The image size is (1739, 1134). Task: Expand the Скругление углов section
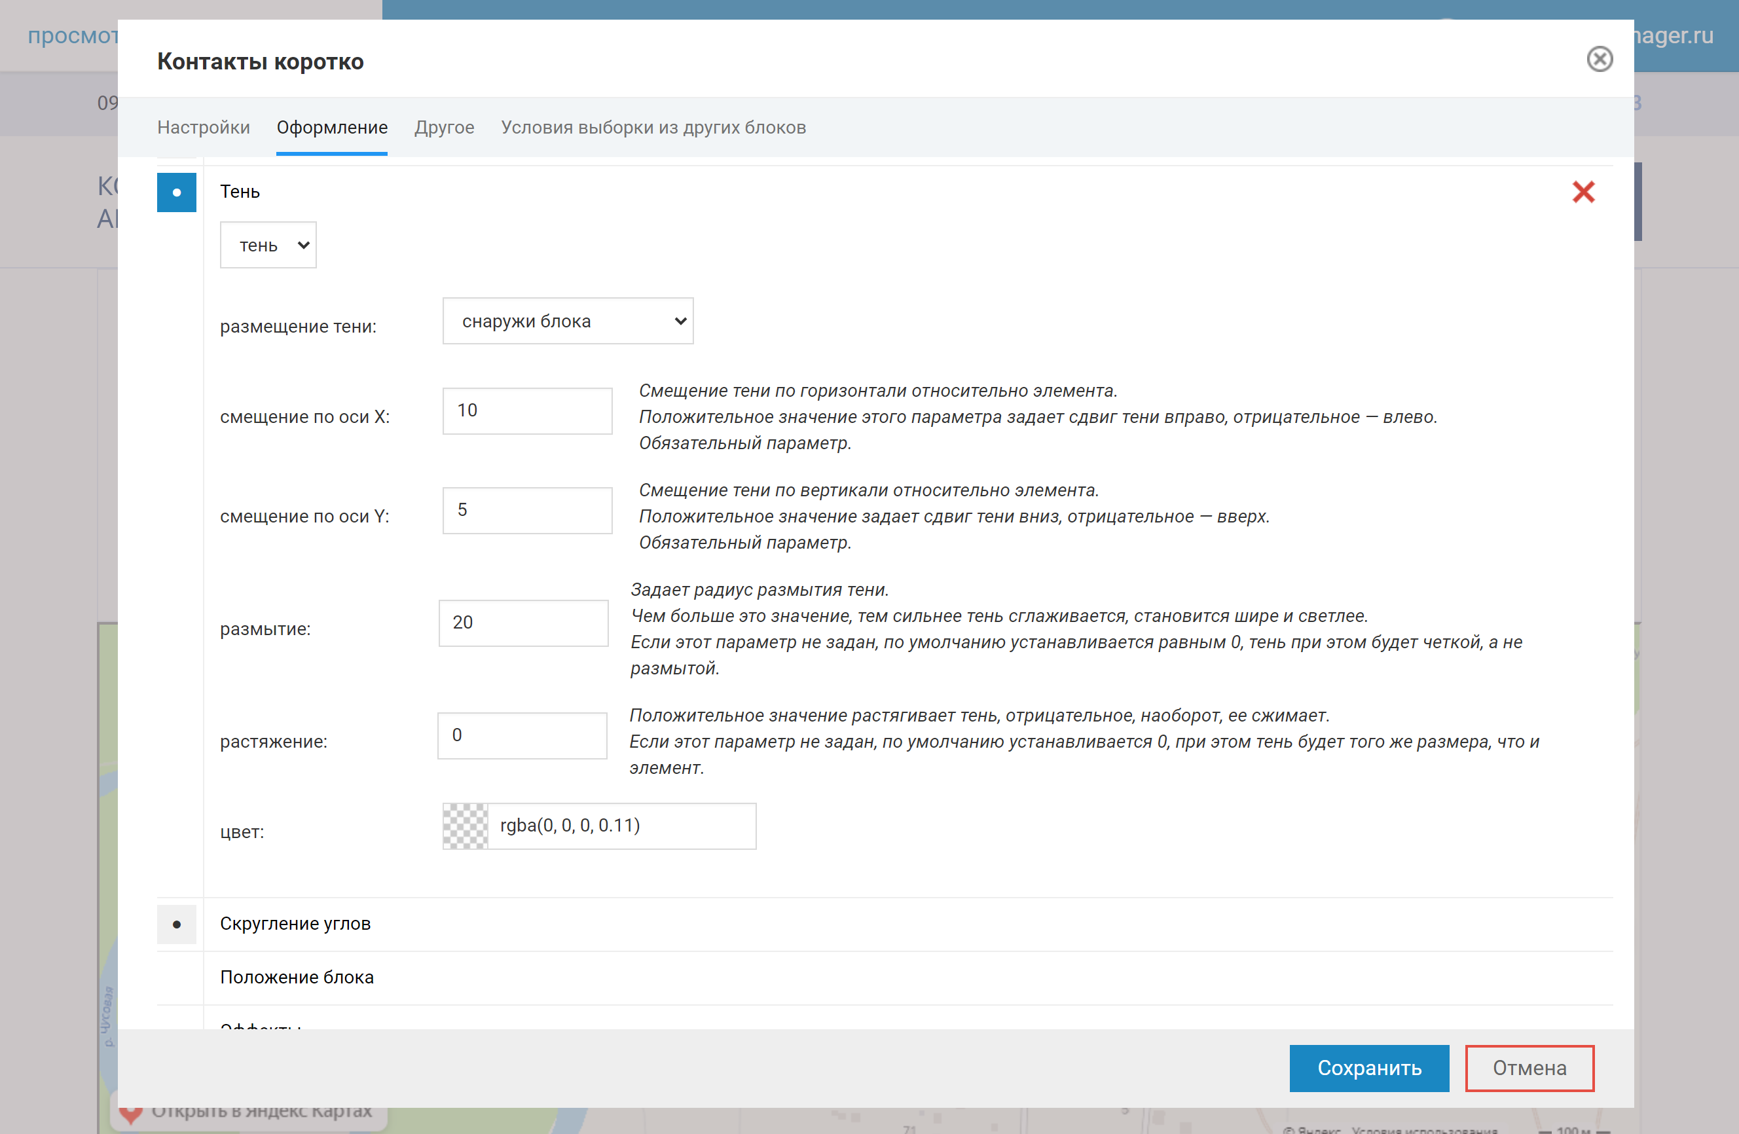coord(295,924)
